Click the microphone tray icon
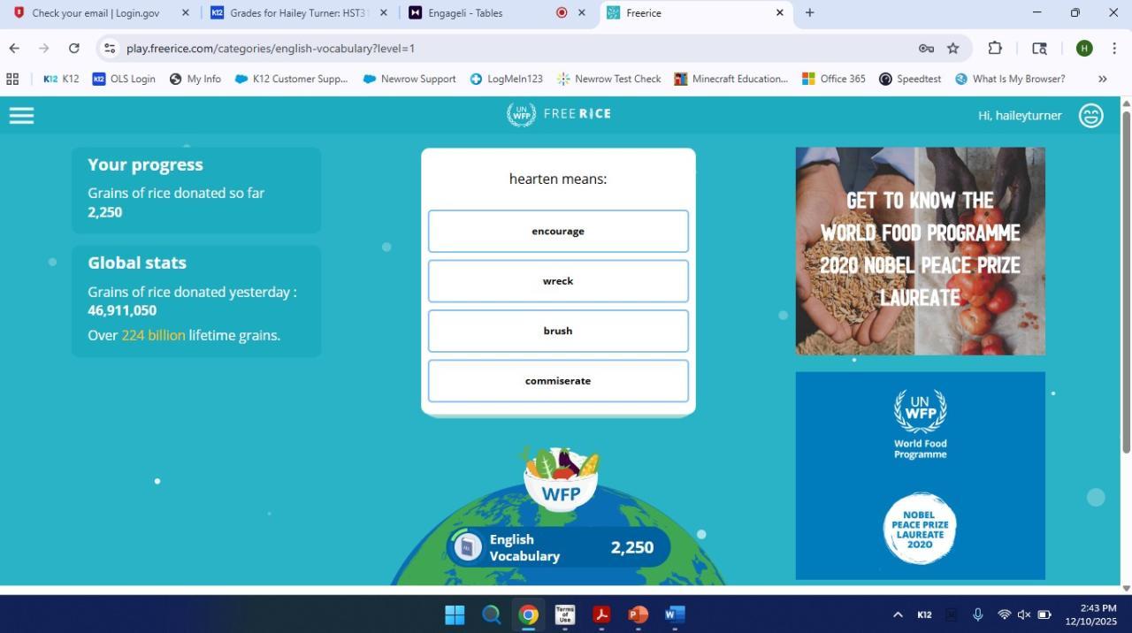Viewport: 1132px width, 633px height. pyautogui.click(x=977, y=614)
